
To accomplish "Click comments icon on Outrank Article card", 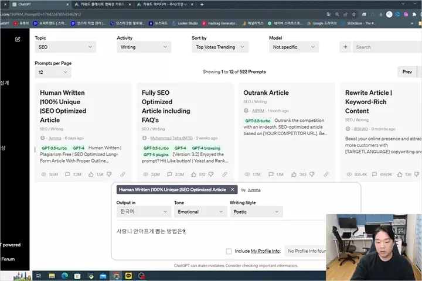I will (271, 174).
